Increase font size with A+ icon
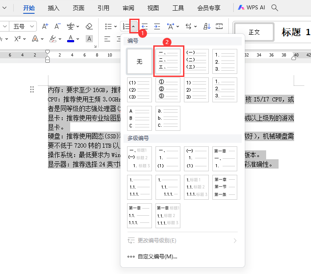 (x=45, y=26)
